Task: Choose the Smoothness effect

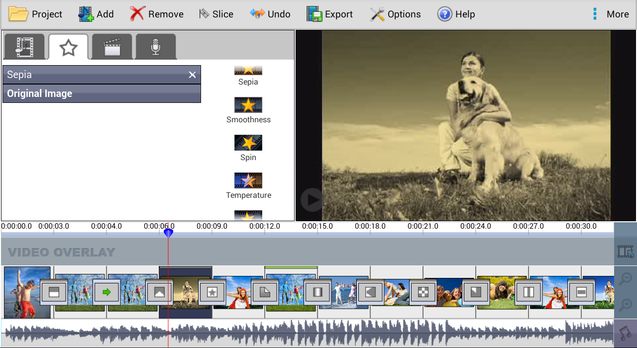Action: coord(248,108)
